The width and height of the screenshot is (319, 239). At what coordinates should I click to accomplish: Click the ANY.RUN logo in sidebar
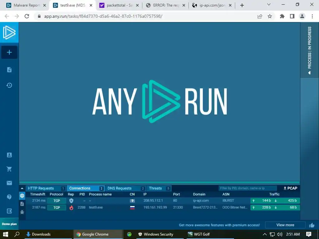click(x=9, y=32)
